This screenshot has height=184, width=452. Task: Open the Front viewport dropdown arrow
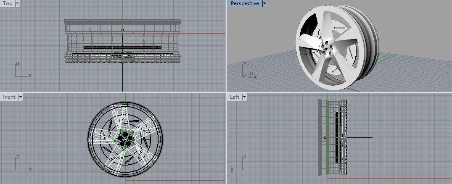pos(20,97)
